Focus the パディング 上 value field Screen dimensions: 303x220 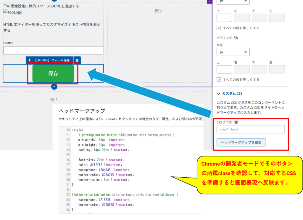coord(224,69)
